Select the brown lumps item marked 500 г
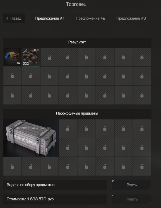 point(31,57)
